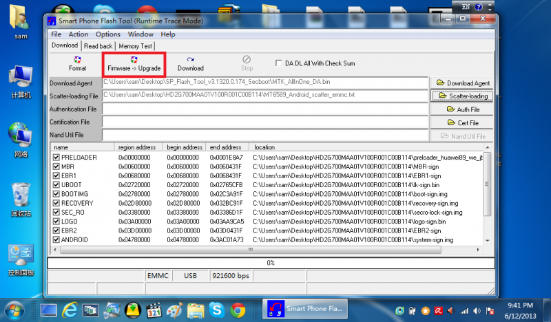Open Google Chrome from the taskbar
551x322 pixels.
pyautogui.click(x=238, y=310)
